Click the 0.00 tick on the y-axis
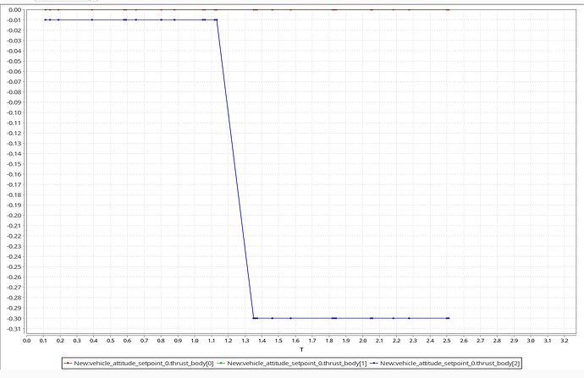This screenshot has height=378, width=584. tap(14, 9)
